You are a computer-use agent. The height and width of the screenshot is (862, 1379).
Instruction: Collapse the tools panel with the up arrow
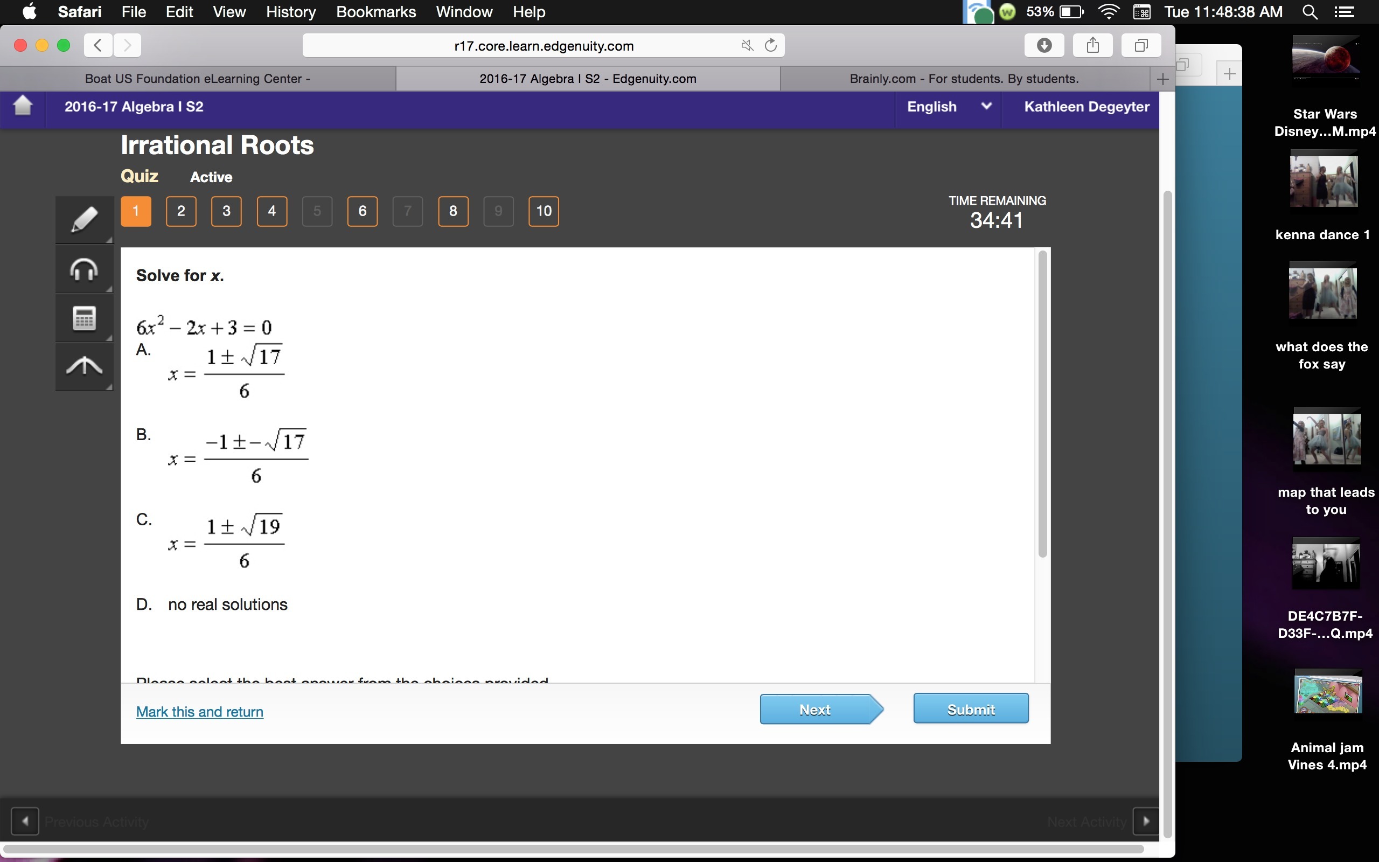coord(84,366)
